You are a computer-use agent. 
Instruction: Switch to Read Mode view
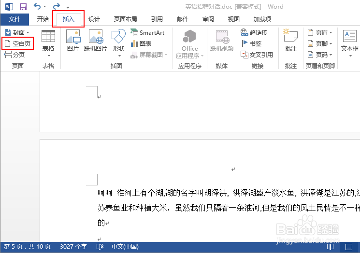coord(330,247)
